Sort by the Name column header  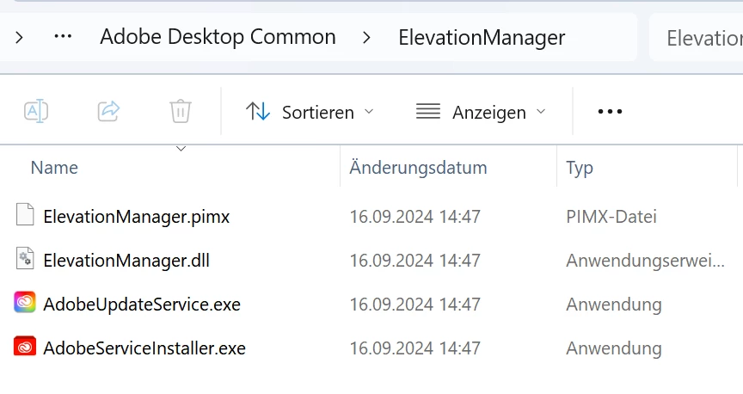point(54,168)
